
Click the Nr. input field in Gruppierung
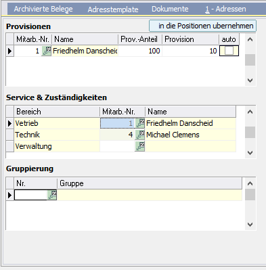[x=30, y=195]
